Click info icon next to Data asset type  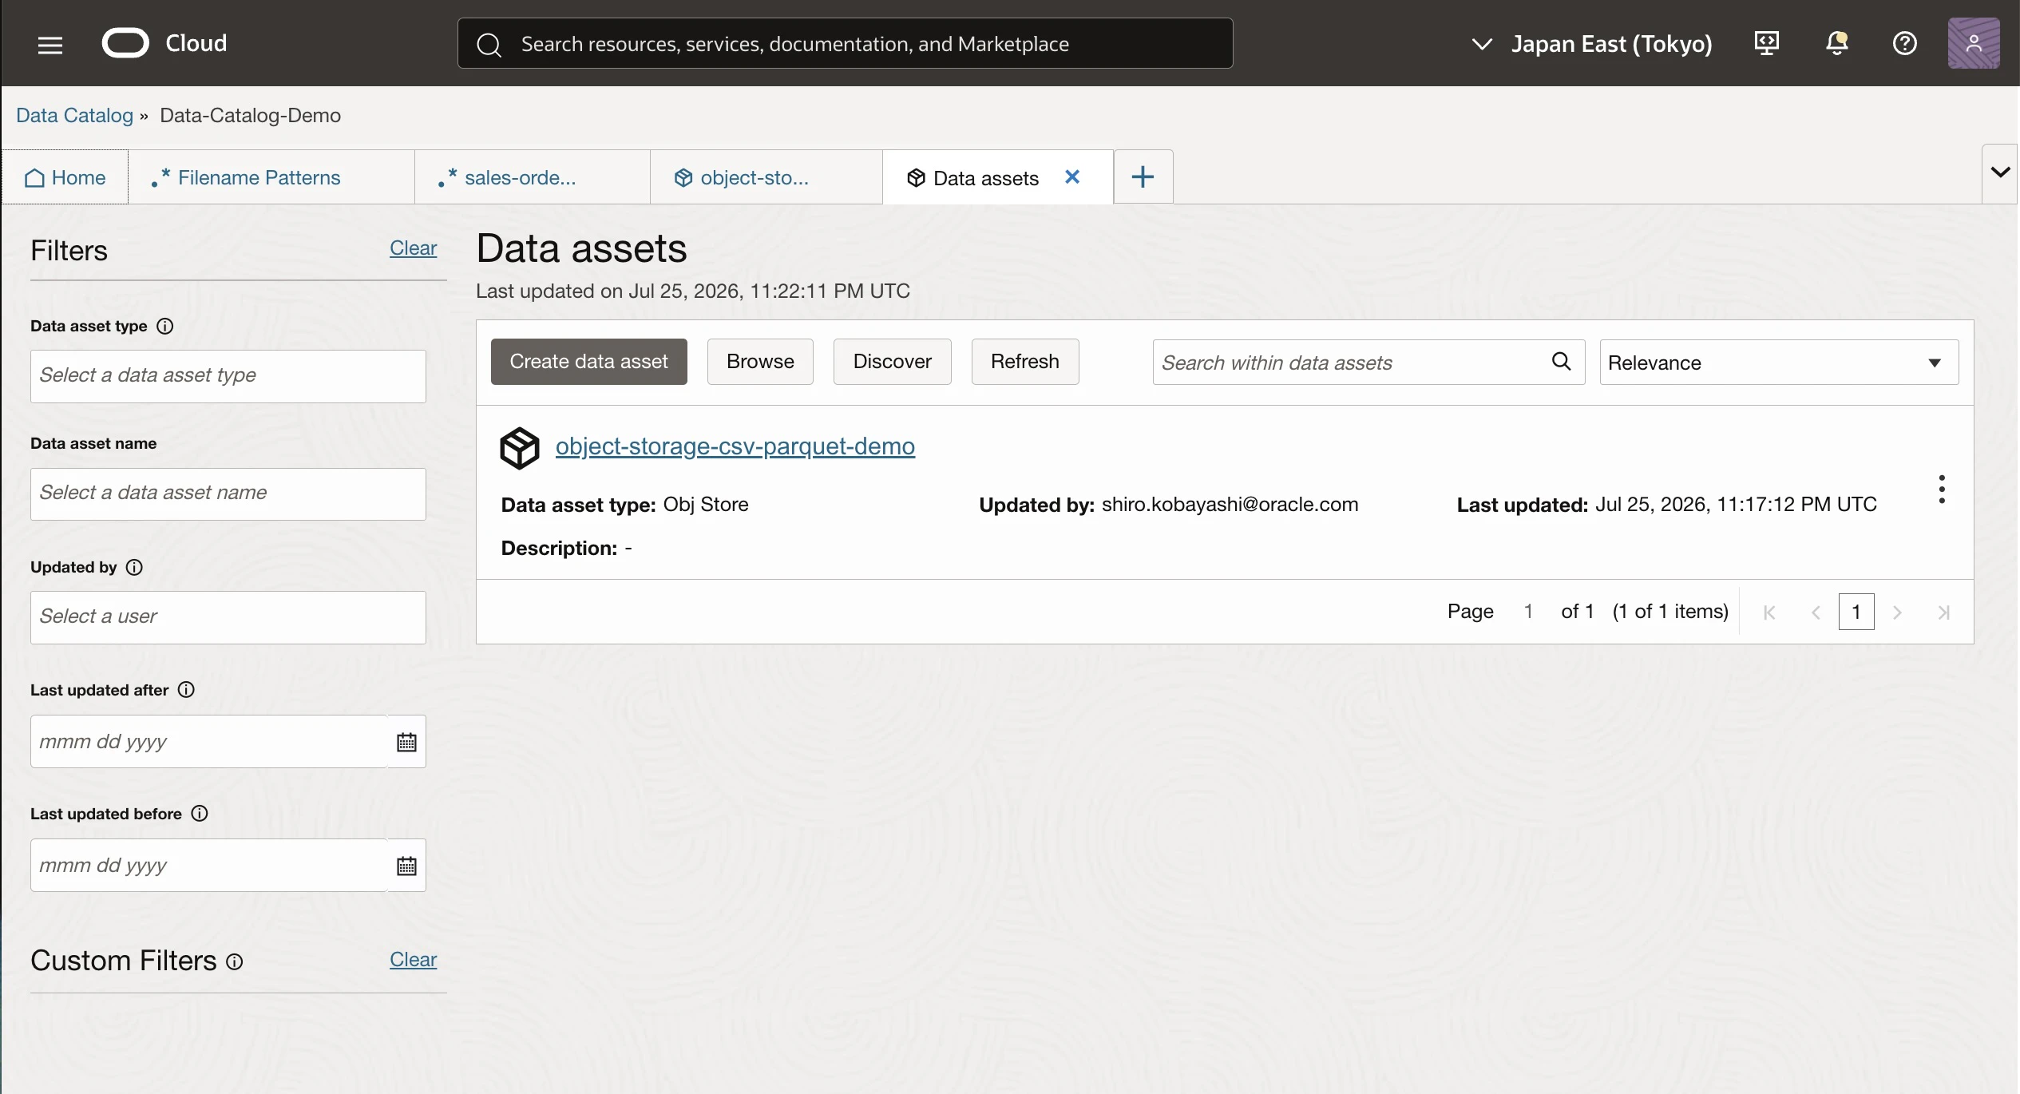[x=165, y=326]
